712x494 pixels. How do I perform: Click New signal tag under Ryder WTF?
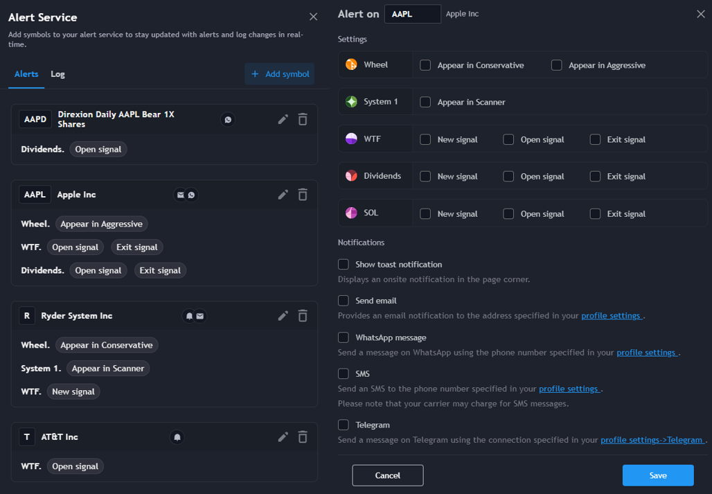tap(73, 391)
